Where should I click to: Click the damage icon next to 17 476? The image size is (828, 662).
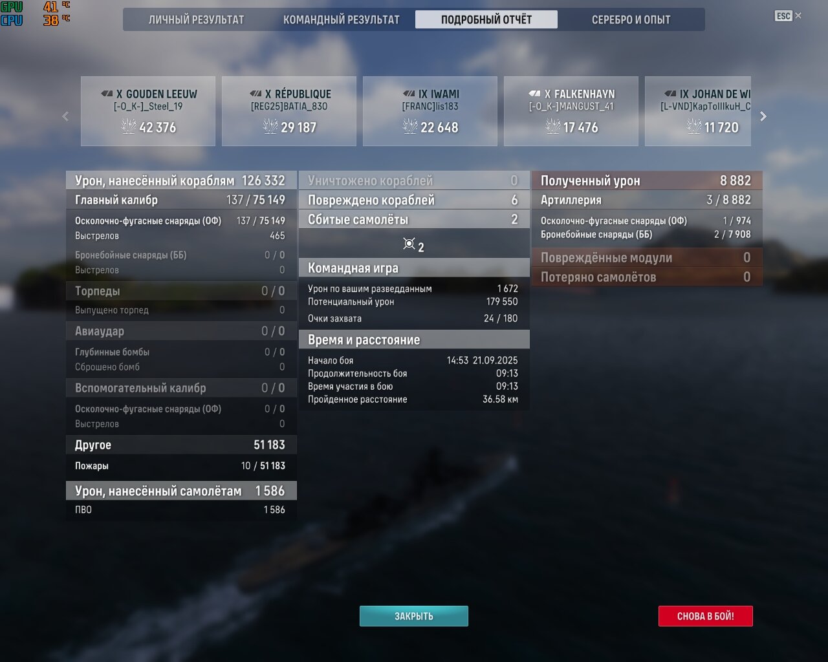(552, 126)
